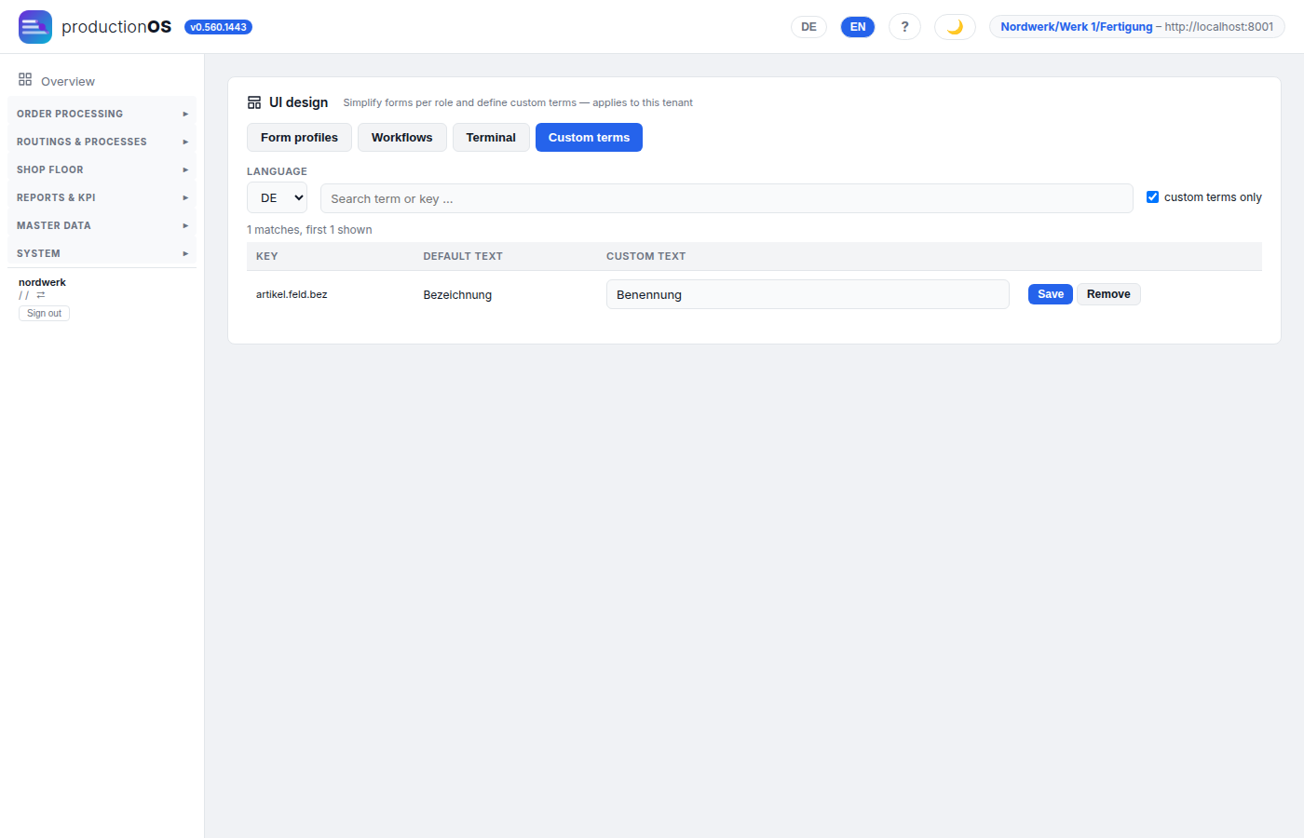Sign out of the nordwerk account
Screen dimensions: 1304x838
[x=44, y=314]
